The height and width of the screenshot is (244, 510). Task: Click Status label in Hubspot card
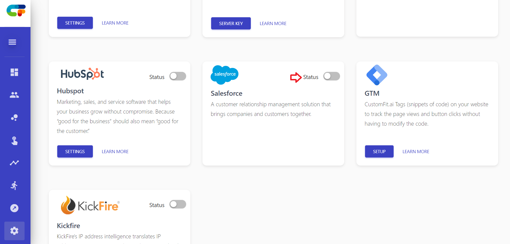pyautogui.click(x=157, y=77)
